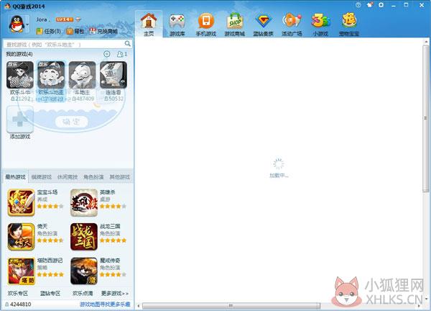Launch the 连连看 game tile
The image size is (431, 311).
(113, 75)
